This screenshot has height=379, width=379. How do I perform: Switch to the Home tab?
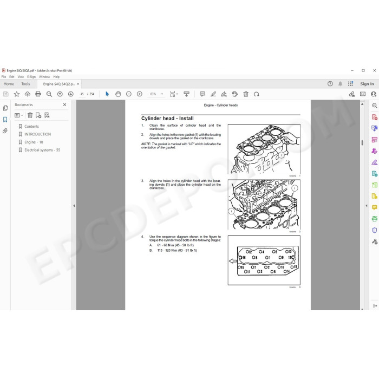click(x=9, y=84)
